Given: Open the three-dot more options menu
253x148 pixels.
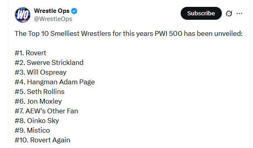Looking at the screenshot, I should [239, 13].
